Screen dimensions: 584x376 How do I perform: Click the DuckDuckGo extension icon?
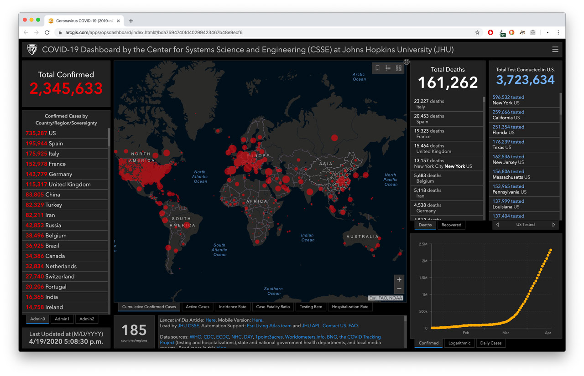click(511, 33)
